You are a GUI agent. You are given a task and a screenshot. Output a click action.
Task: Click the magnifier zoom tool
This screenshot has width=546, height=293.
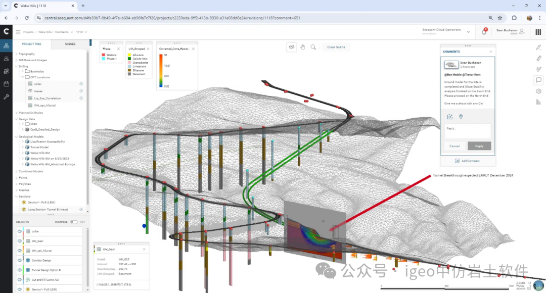point(313,47)
